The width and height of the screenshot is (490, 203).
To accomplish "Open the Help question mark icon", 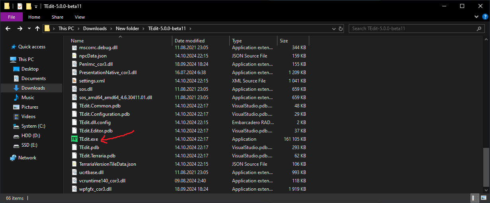I will [x=484, y=17].
